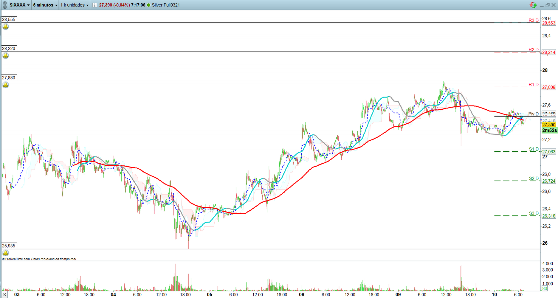Click the red-green trading arrows icon
558x298 pixels.
coord(533,5)
